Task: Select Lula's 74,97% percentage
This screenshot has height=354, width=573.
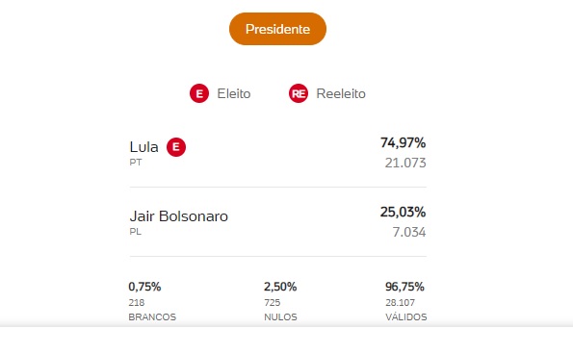Action: click(404, 142)
